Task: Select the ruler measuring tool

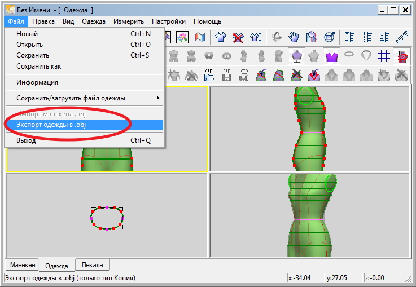Action: pyautogui.click(x=402, y=37)
